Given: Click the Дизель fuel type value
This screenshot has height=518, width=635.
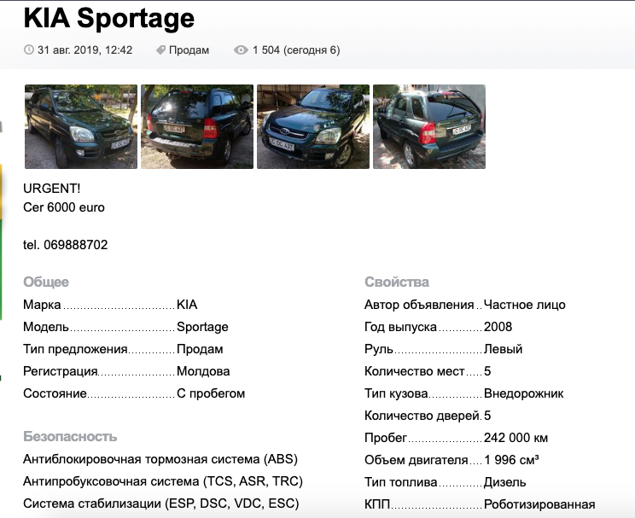Looking at the screenshot, I should [x=504, y=482].
